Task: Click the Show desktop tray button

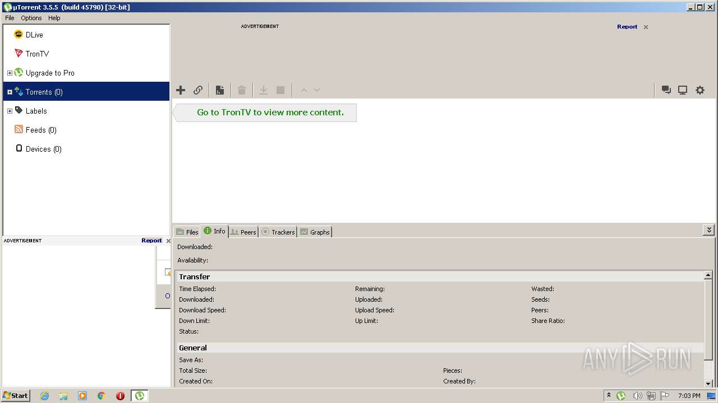Action: point(711,396)
